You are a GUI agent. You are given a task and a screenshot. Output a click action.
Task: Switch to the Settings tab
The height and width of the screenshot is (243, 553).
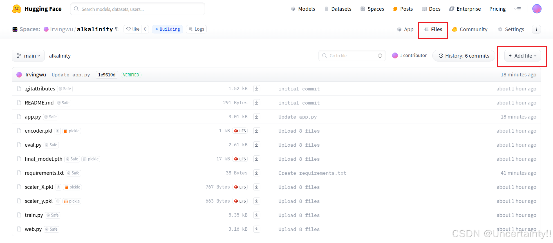click(511, 29)
